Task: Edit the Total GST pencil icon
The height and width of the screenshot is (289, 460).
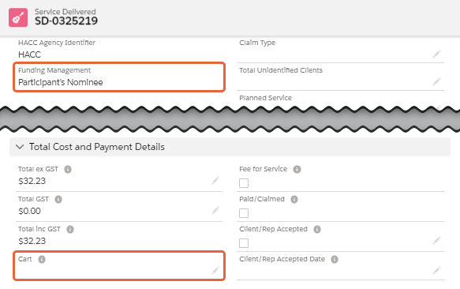Action: click(215, 211)
